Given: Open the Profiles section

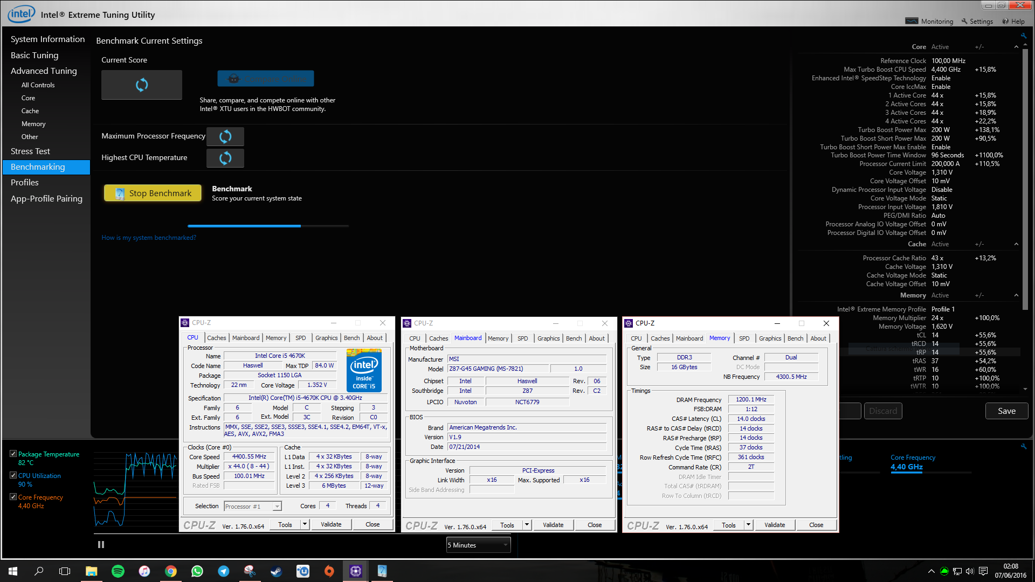Looking at the screenshot, I should 25,183.
